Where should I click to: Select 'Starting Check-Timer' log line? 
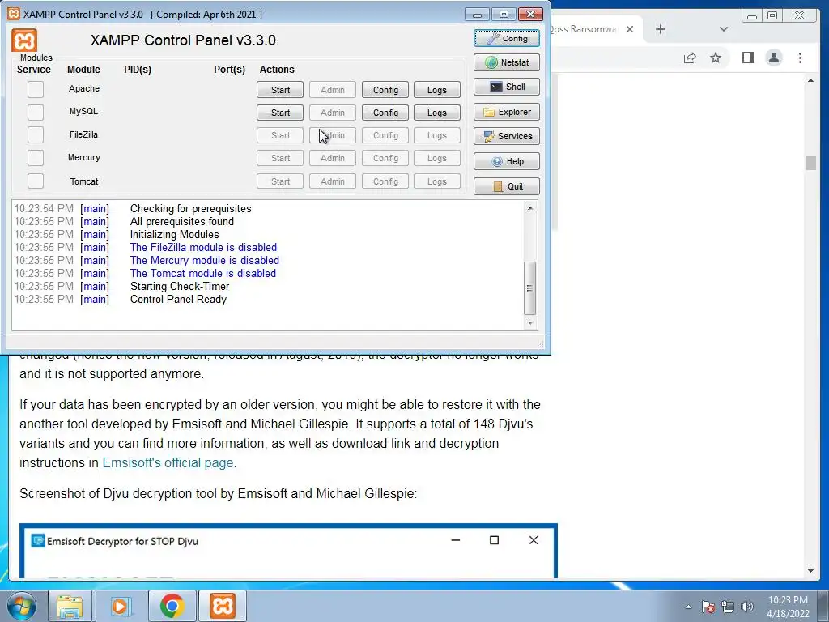click(x=180, y=286)
